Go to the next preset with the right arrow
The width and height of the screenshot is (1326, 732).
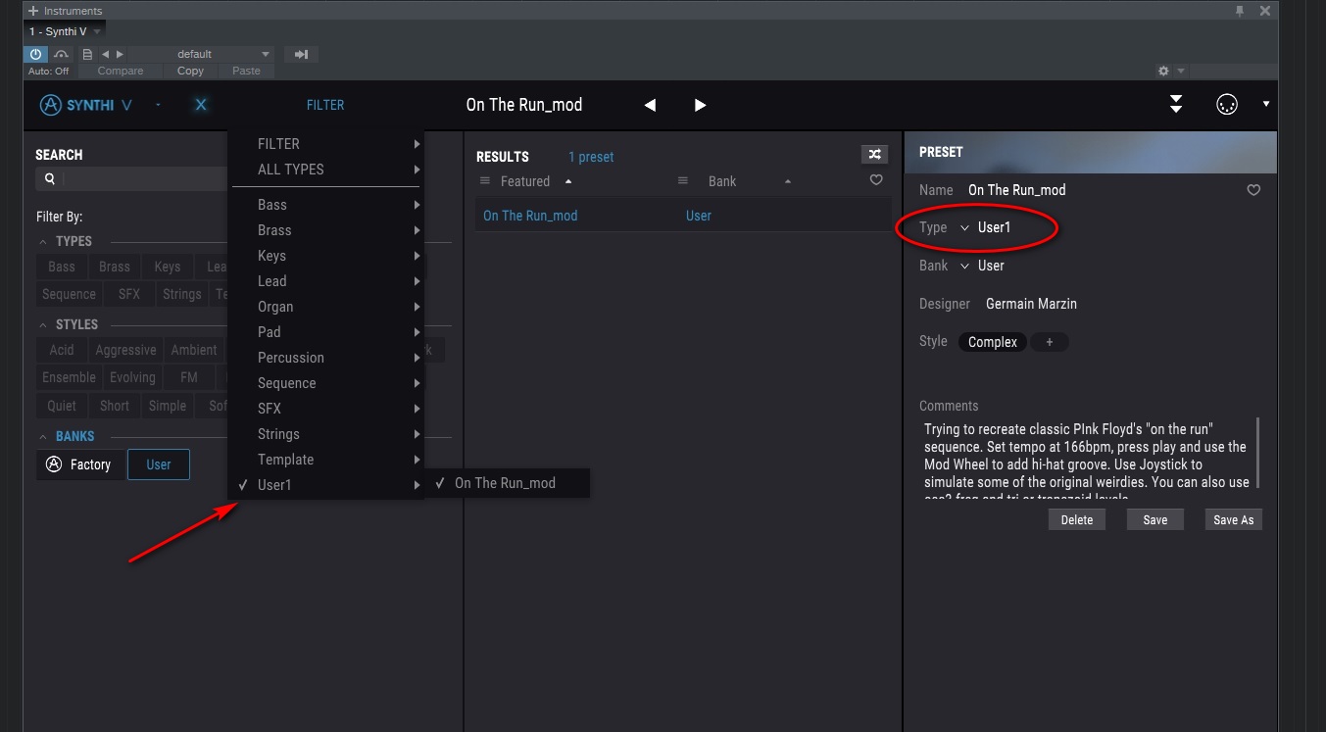700,105
